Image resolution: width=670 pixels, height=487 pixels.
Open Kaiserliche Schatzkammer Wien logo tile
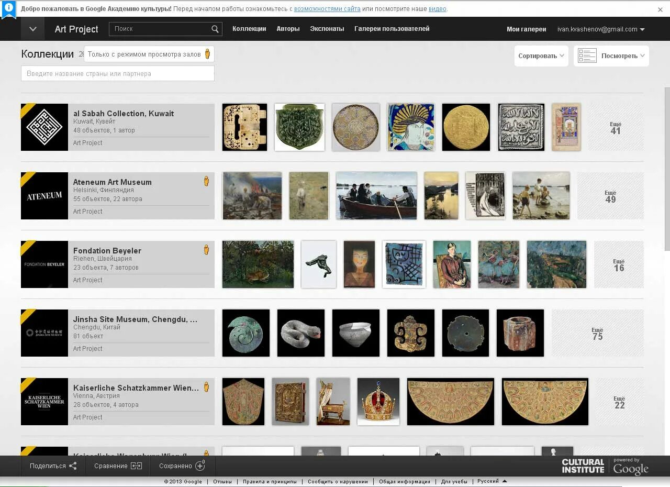(44, 402)
